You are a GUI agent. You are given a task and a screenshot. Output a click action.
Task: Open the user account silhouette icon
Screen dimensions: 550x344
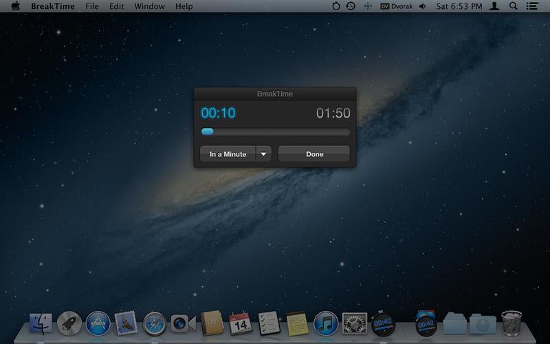[x=494, y=6]
